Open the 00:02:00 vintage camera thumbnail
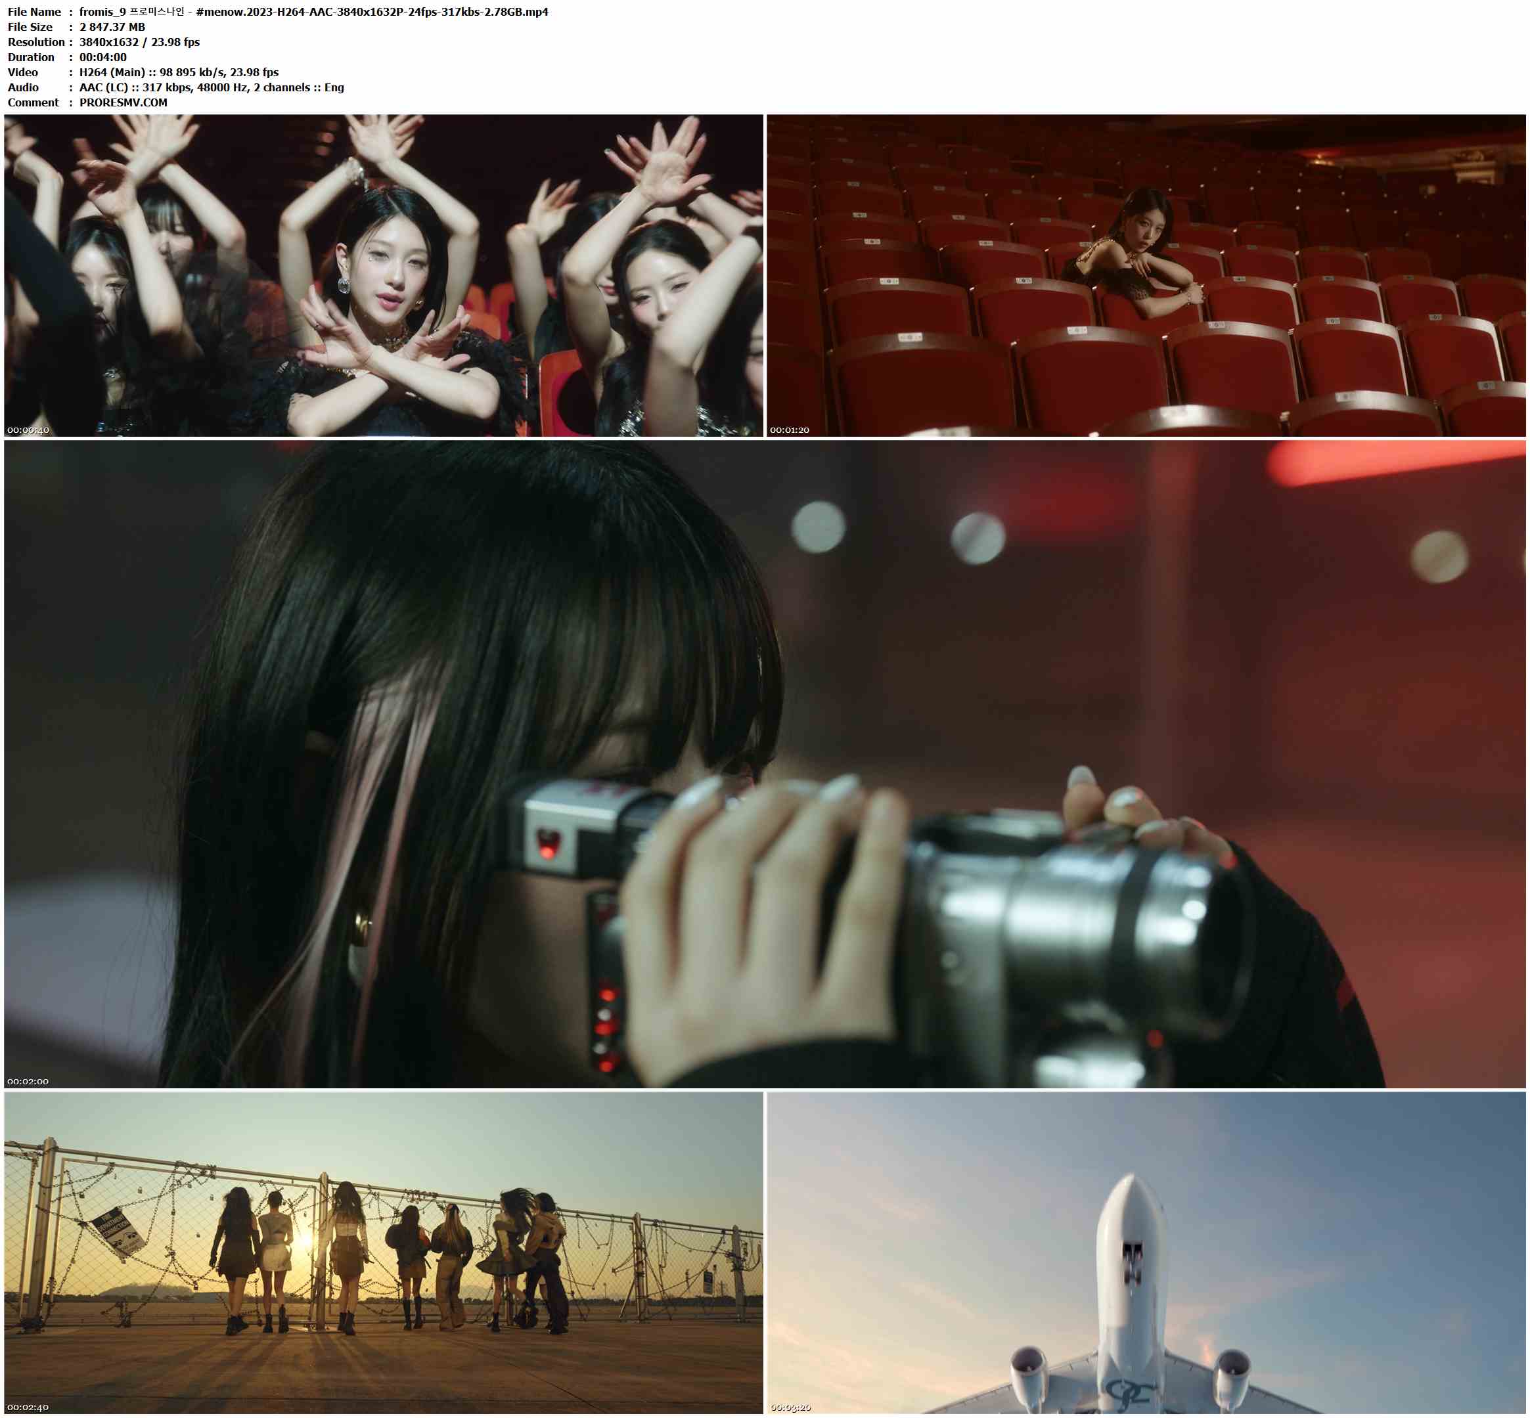Viewport: 1530px width, 1418px height. point(765,764)
